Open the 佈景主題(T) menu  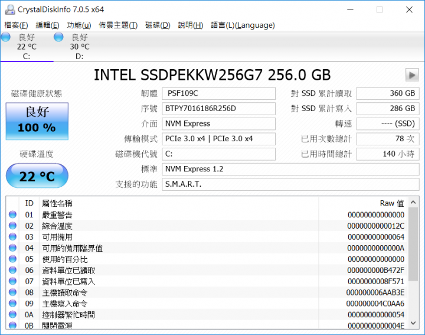[118, 25]
